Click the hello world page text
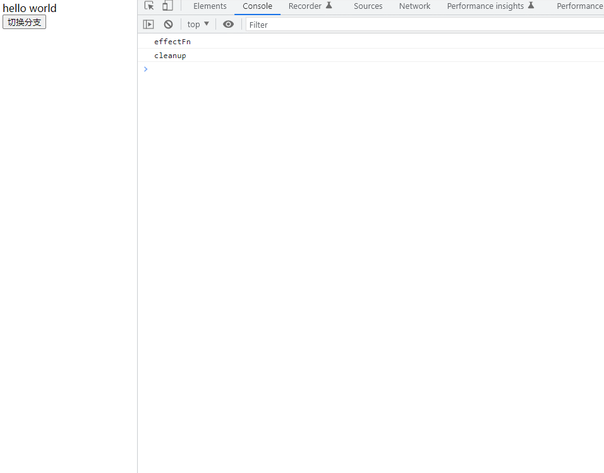The height and width of the screenshot is (473, 604). click(x=30, y=8)
